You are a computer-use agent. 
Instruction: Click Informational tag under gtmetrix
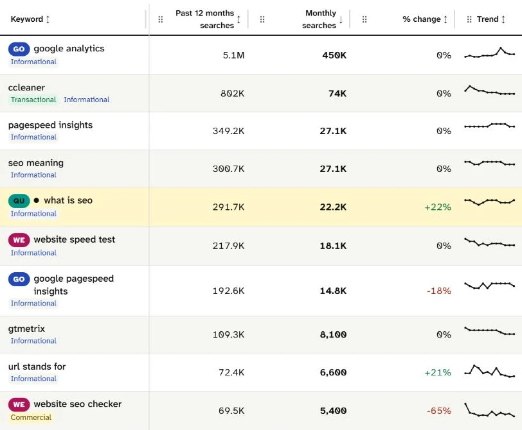tap(33, 341)
